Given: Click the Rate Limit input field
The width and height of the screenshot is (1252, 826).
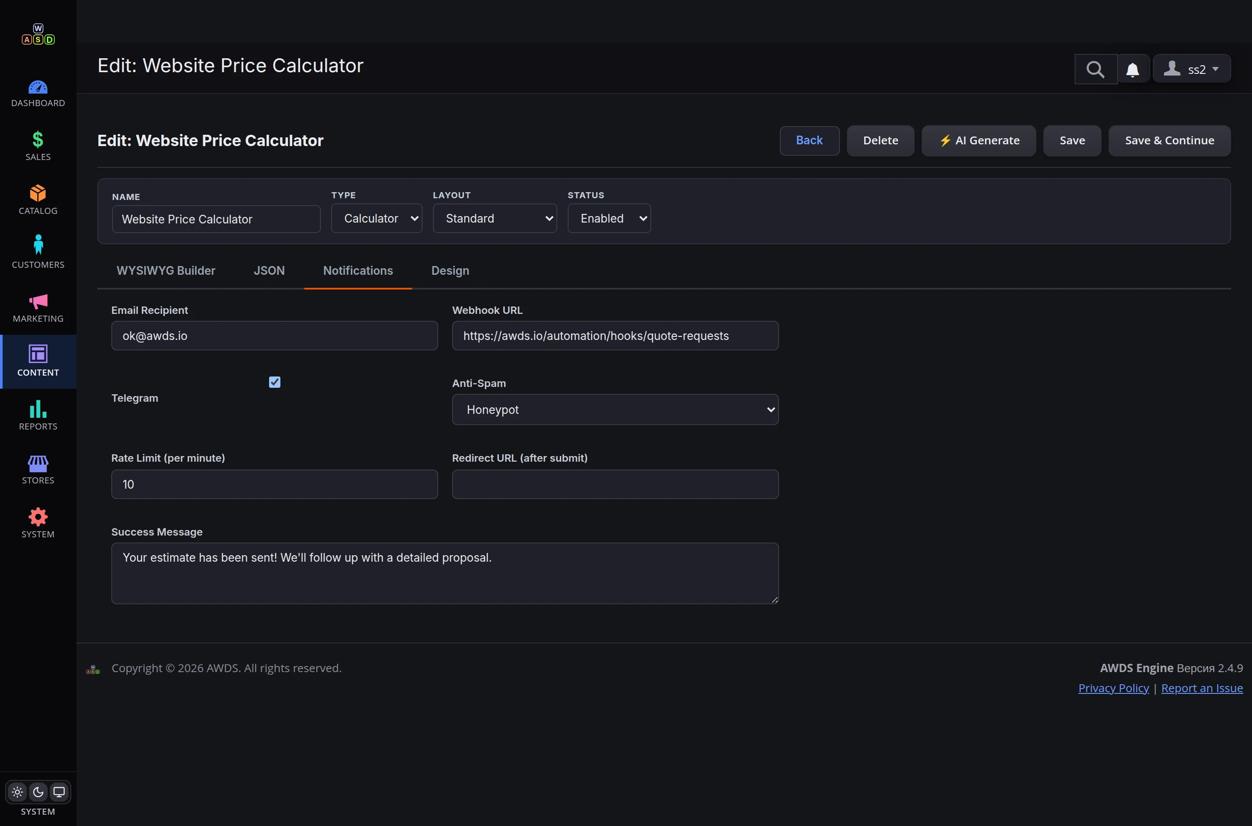Looking at the screenshot, I should point(274,484).
